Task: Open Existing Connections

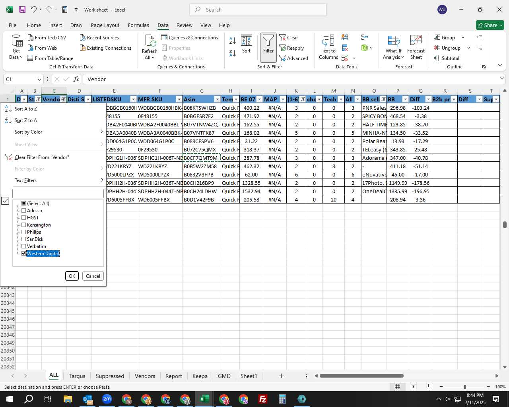Action: 105,48
